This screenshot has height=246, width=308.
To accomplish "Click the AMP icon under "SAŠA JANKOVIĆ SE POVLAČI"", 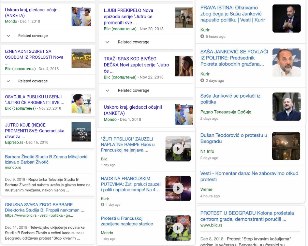I will tap(202, 80).
